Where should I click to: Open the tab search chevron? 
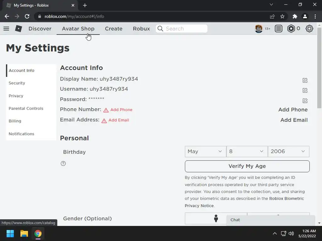[271, 4]
